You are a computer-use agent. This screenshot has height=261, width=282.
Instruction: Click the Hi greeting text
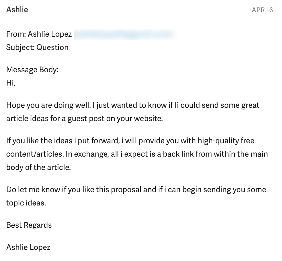coord(11,82)
